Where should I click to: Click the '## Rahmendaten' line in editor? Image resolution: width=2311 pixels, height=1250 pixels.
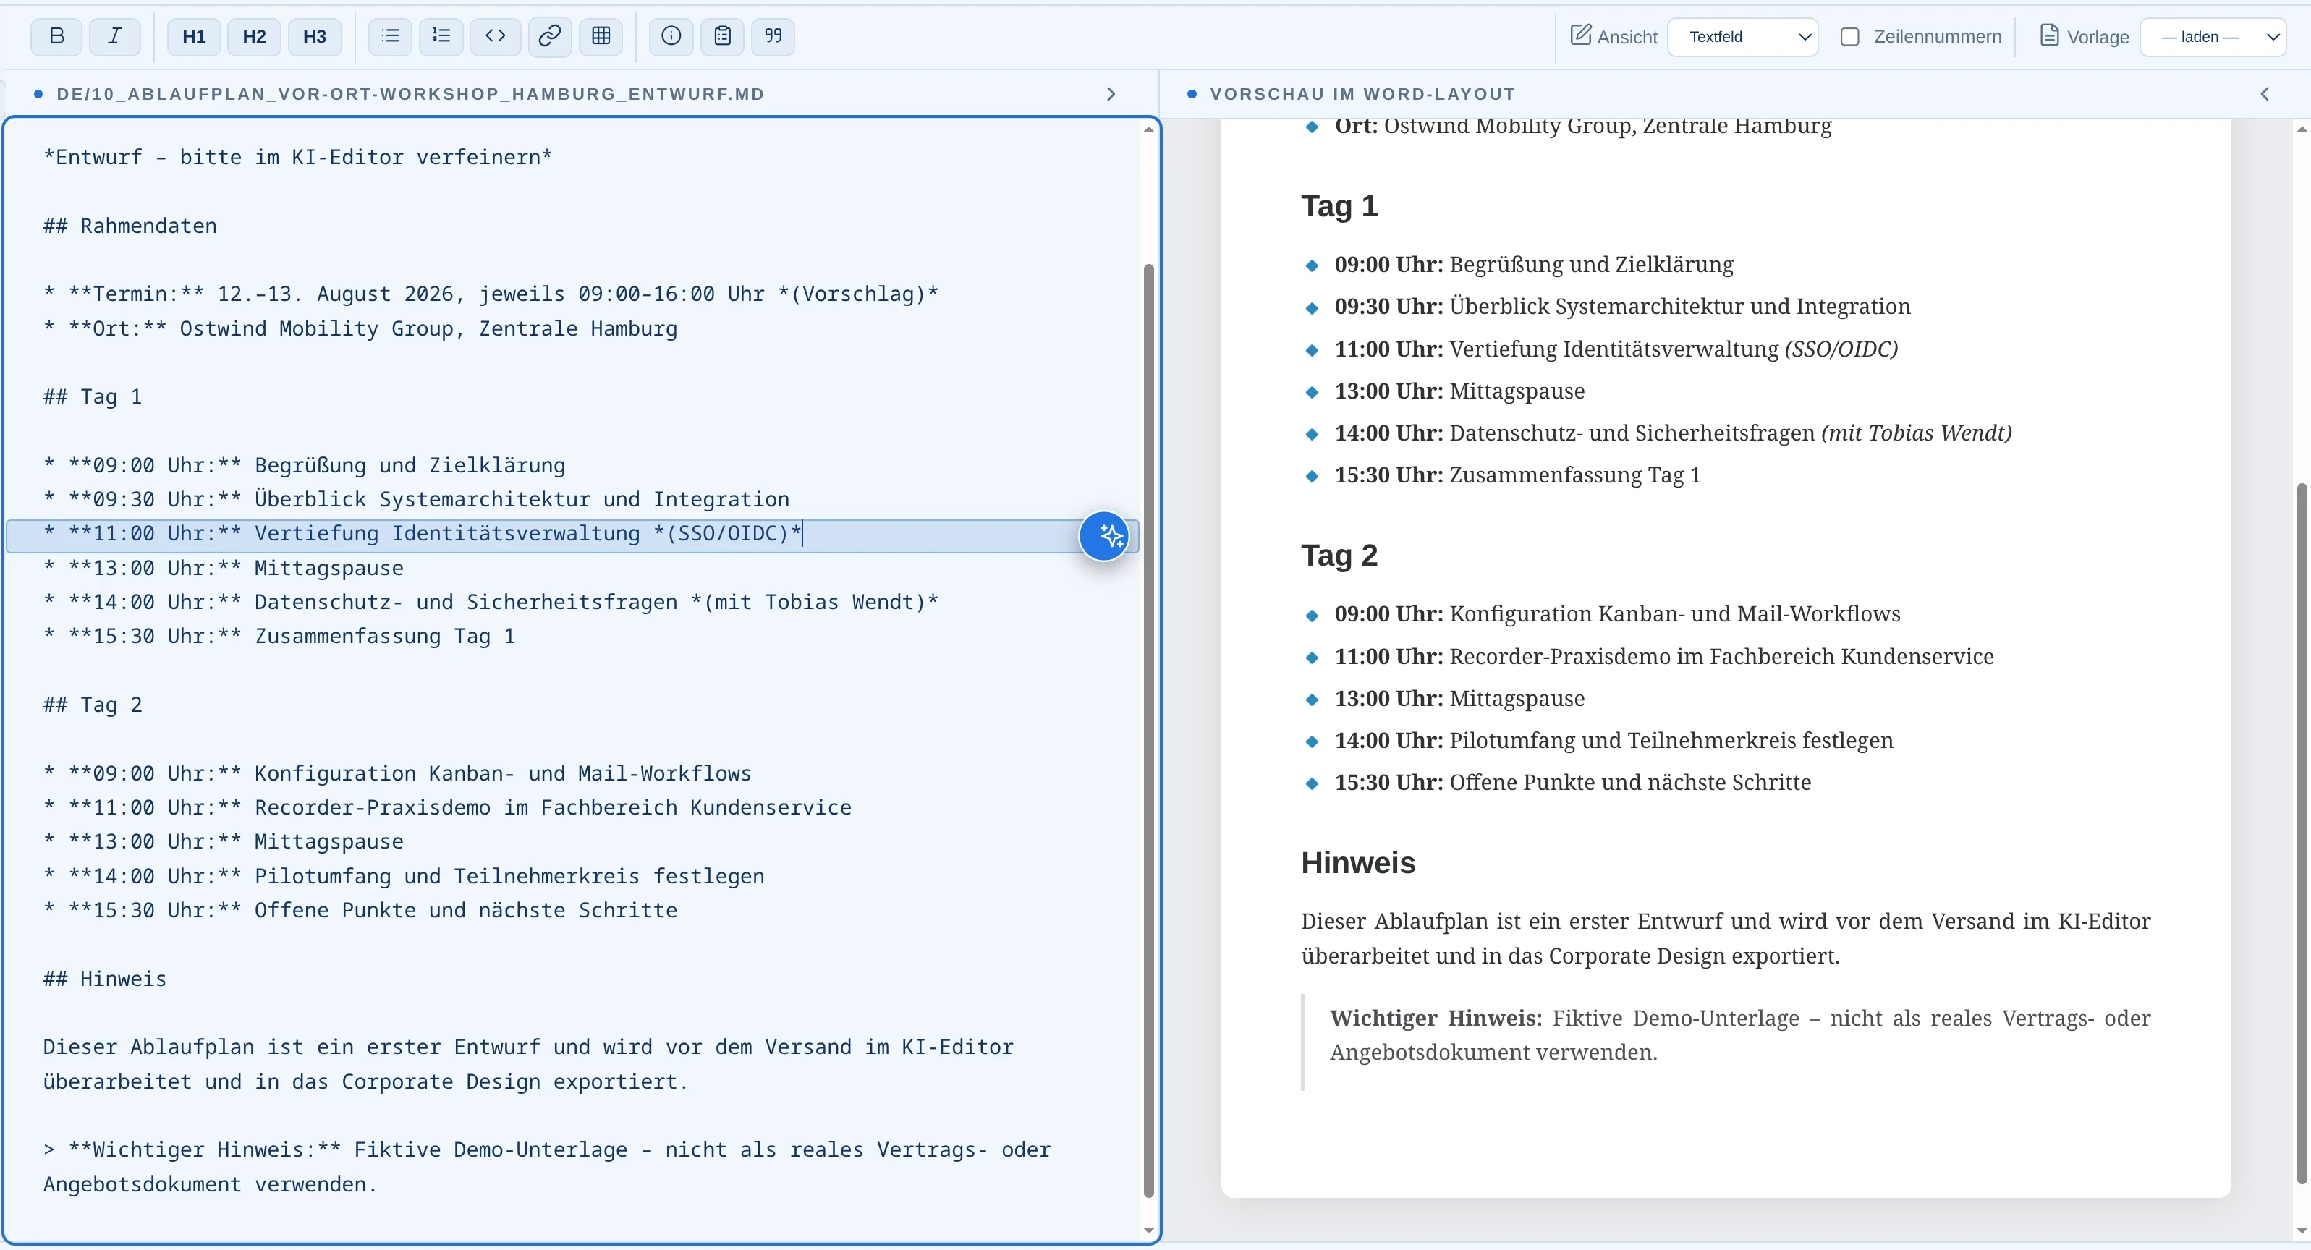pyautogui.click(x=130, y=226)
